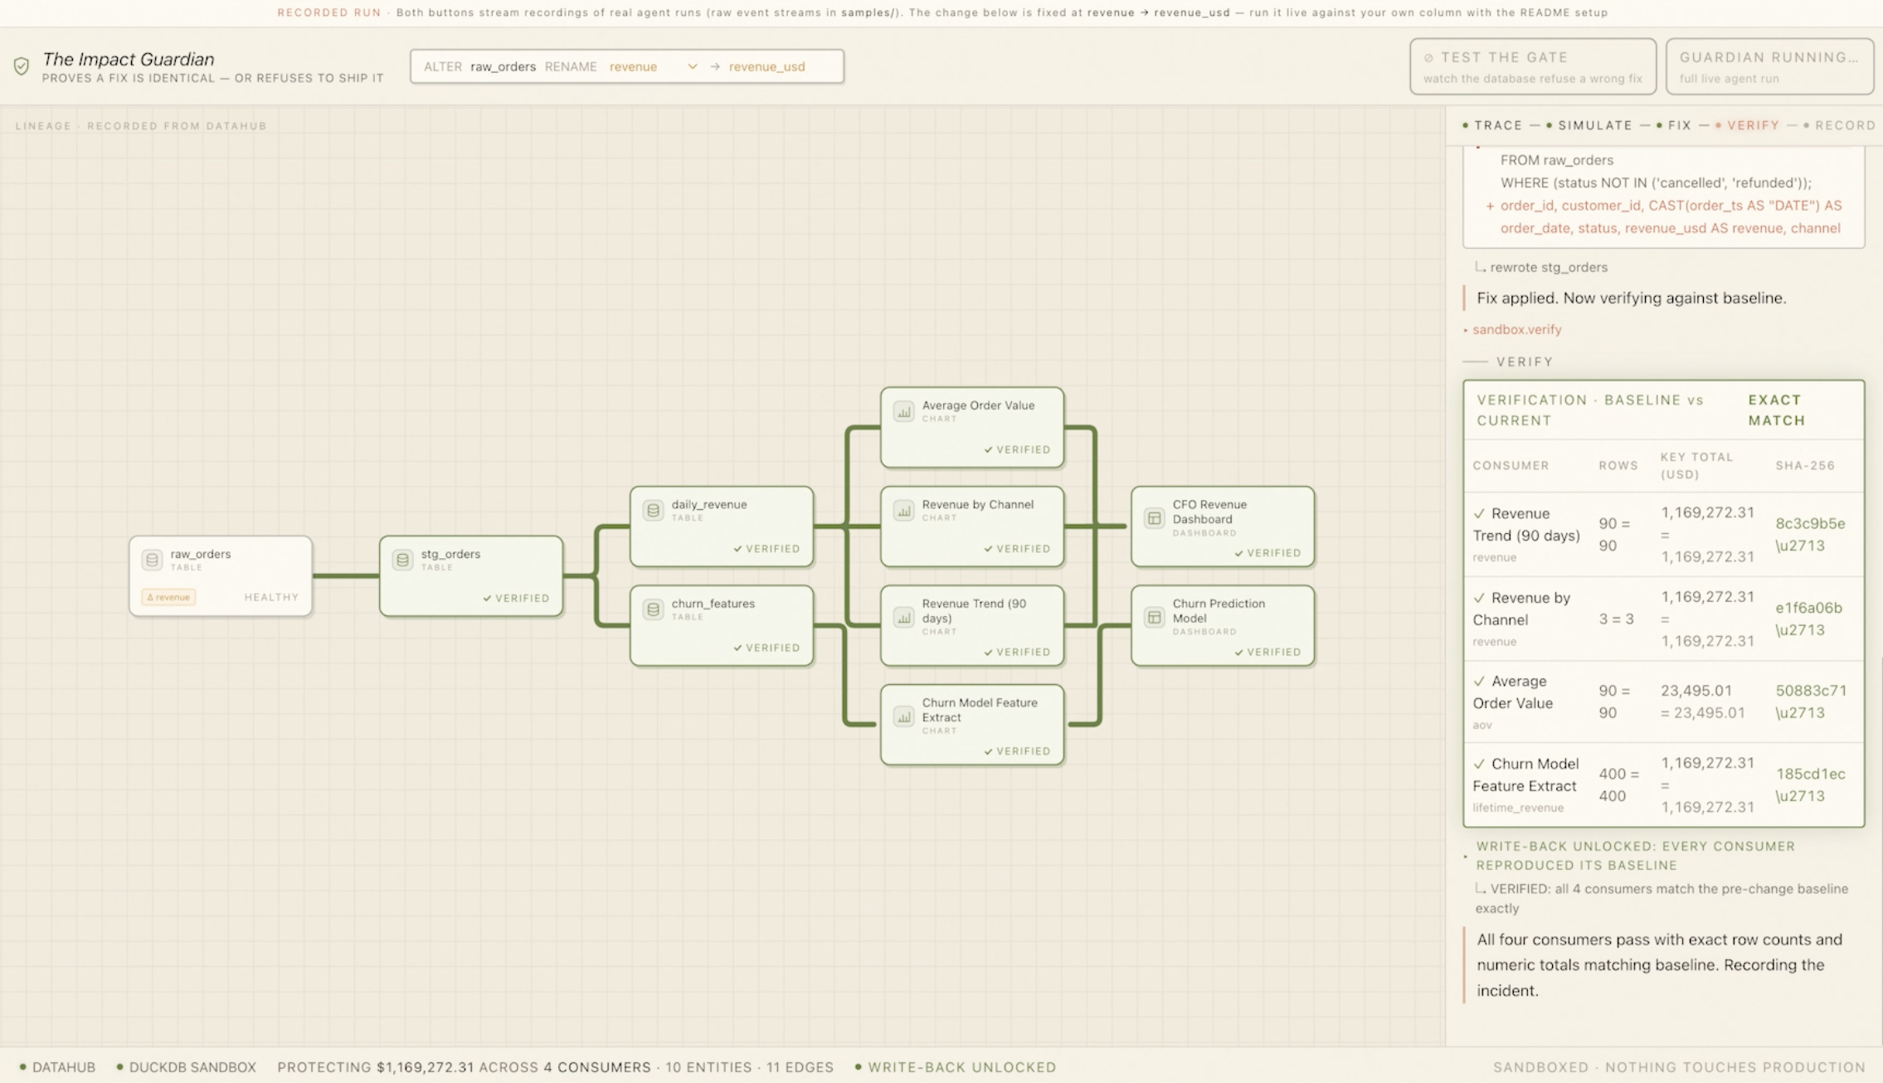The height and width of the screenshot is (1083, 1883).
Task: Click the Average Order Value chart icon
Action: [903, 411]
